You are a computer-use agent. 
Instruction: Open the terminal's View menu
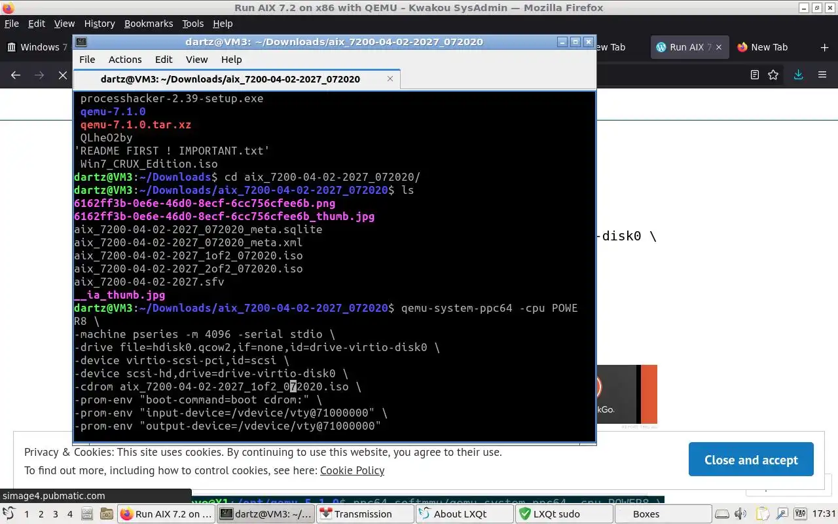[196, 59]
